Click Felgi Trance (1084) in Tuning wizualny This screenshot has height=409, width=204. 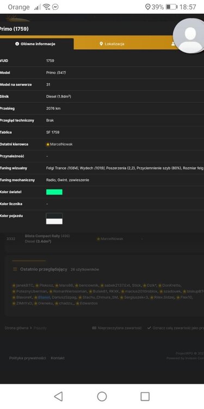pos(63,169)
